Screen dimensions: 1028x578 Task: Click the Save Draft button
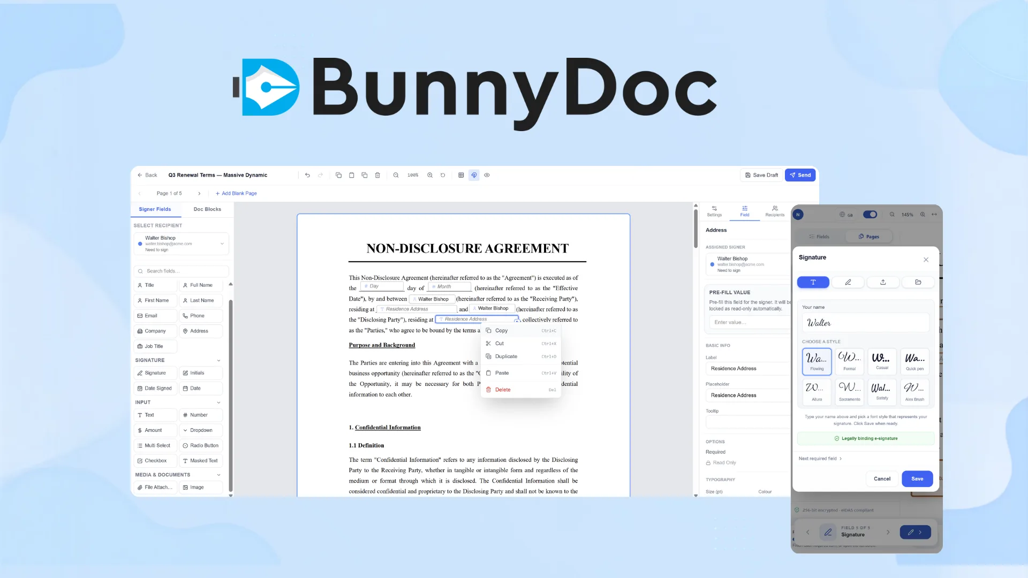761,175
